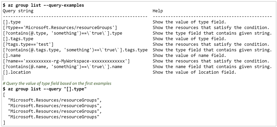Click 'Show the value of name field.' text
This screenshot has width=277, height=127.
189,55
